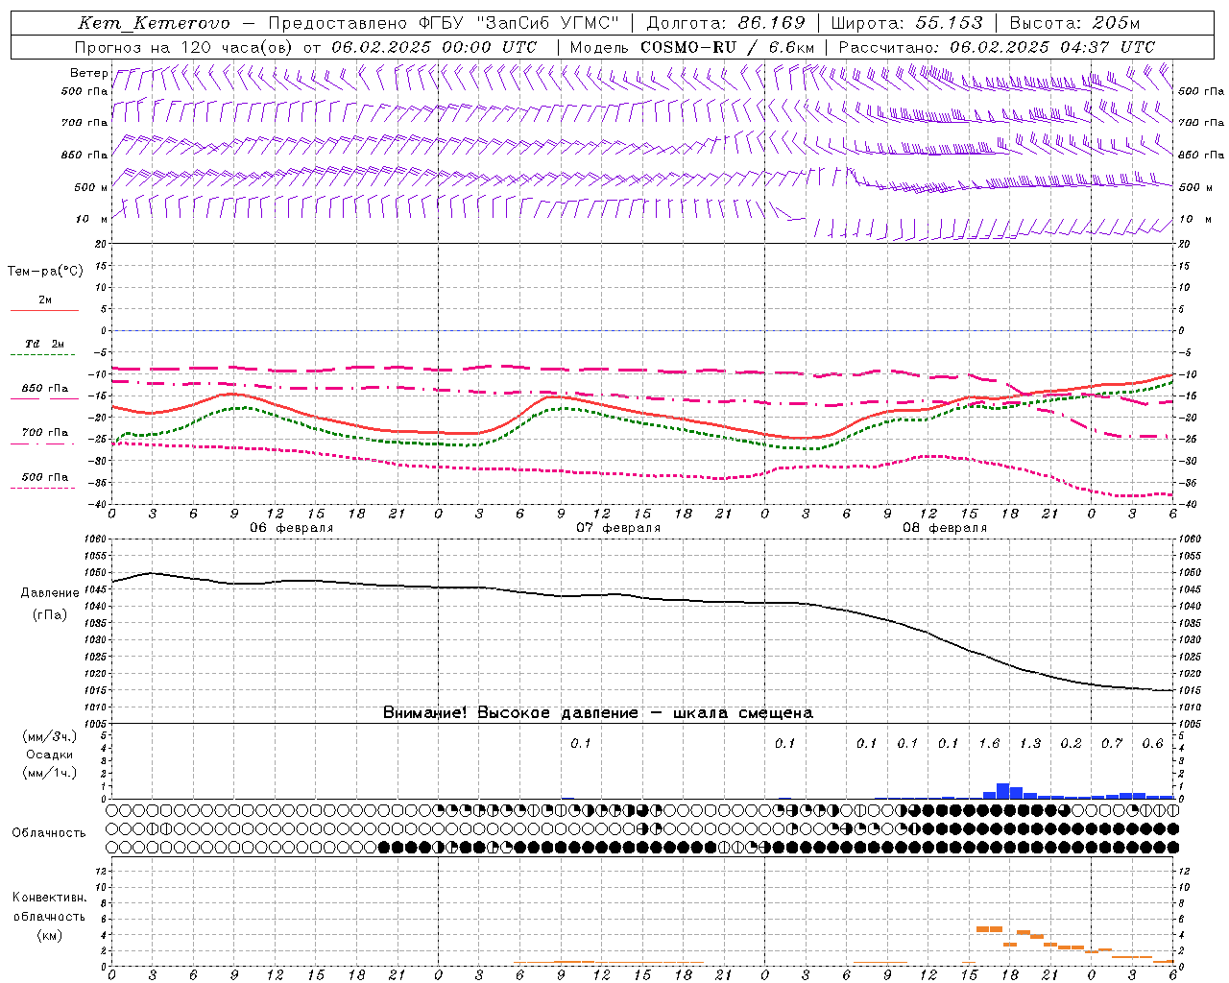This screenshot has width=1229, height=983.
Task: Select the 'Модель COSMO-RU / 6.6км' label
Action: (x=691, y=47)
